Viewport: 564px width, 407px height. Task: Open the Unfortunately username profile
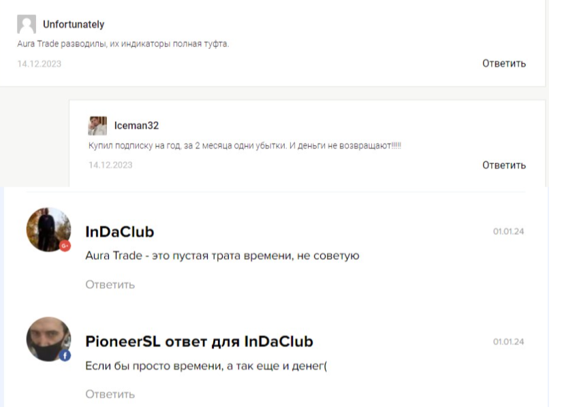(x=74, y=25)
